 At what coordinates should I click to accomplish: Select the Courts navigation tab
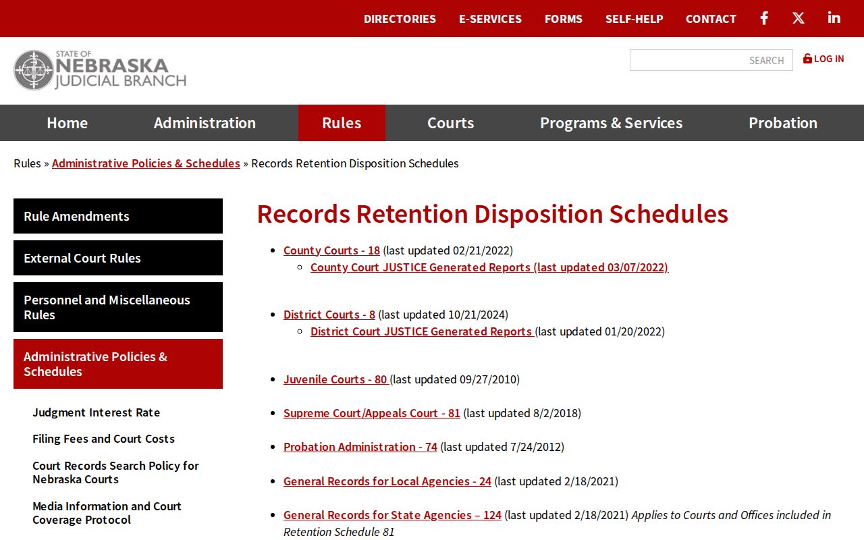click(450, 123)
